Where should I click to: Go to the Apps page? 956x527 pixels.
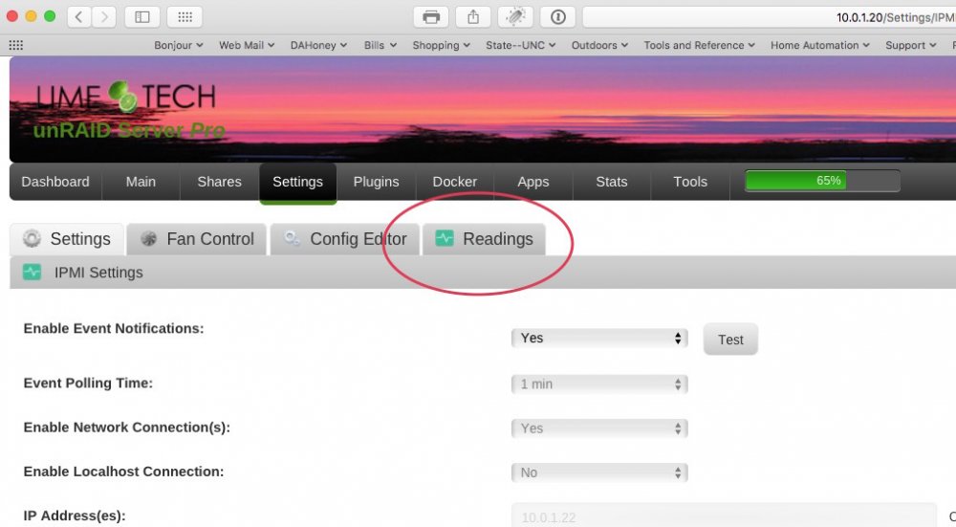533,181
